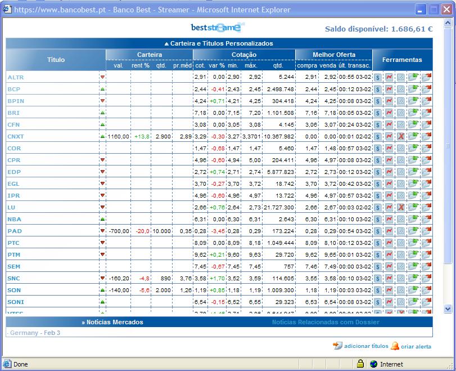The image size is (456, 371).
Task: Open the PAD stock title link
Action: click(x=15, y=231)
